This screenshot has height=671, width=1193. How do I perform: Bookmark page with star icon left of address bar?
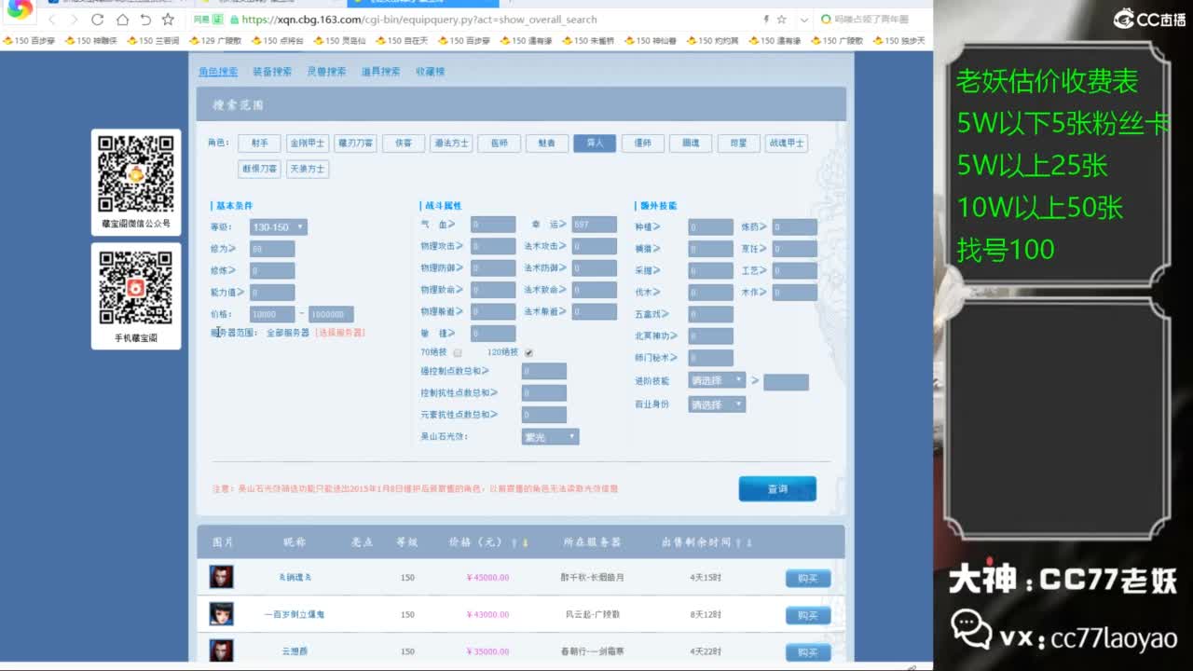[x=168, y=20]
